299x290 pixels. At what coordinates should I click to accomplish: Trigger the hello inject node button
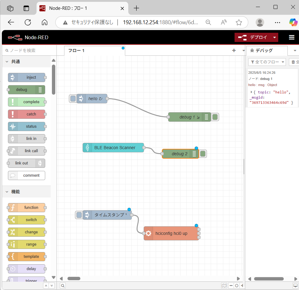[73, 99]
